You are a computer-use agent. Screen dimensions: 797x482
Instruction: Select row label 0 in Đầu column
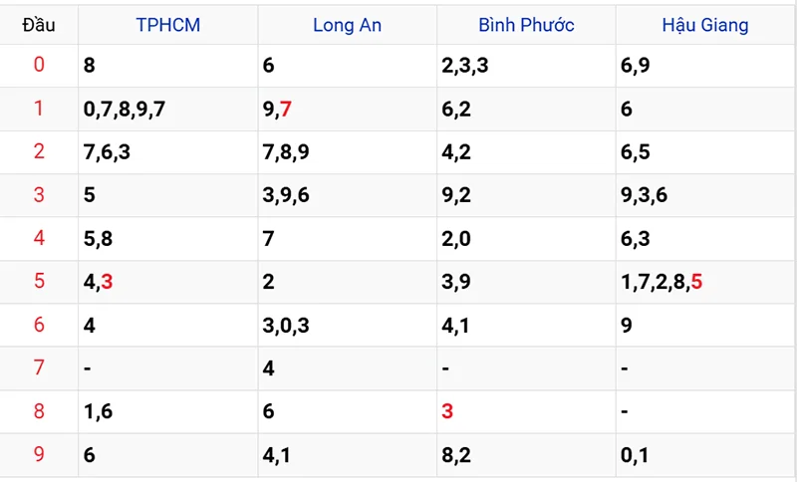[x=39, y=66]
